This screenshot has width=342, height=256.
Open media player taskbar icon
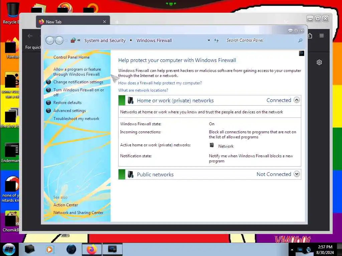[x=50, y=249]
